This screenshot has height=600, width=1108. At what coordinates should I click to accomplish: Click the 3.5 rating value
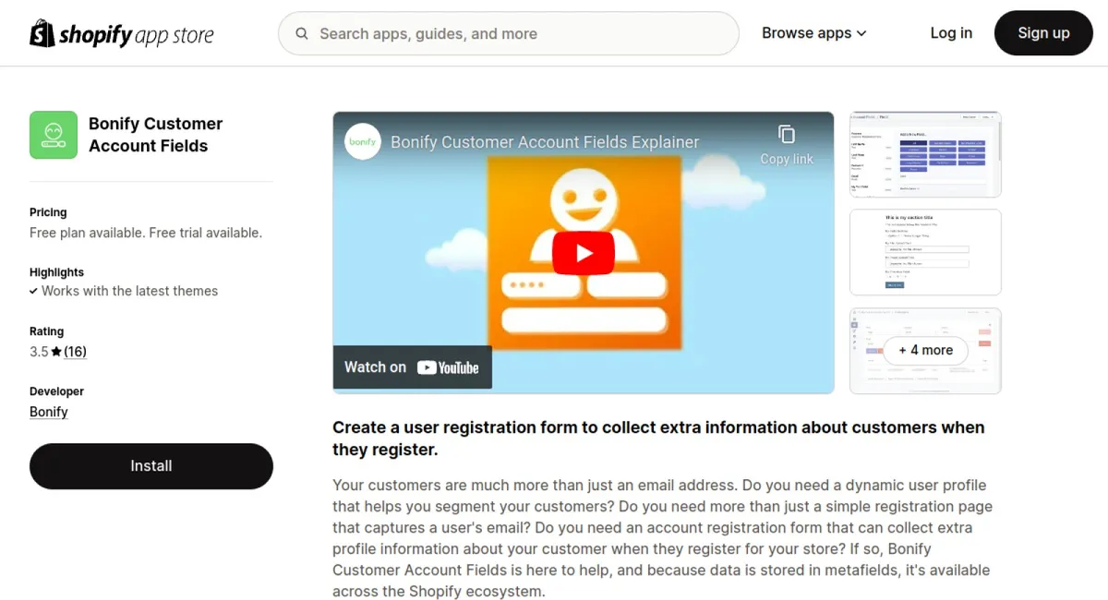pyautogui.click(x=39, y=352)
